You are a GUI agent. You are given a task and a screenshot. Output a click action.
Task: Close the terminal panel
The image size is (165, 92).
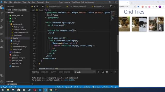115,72
